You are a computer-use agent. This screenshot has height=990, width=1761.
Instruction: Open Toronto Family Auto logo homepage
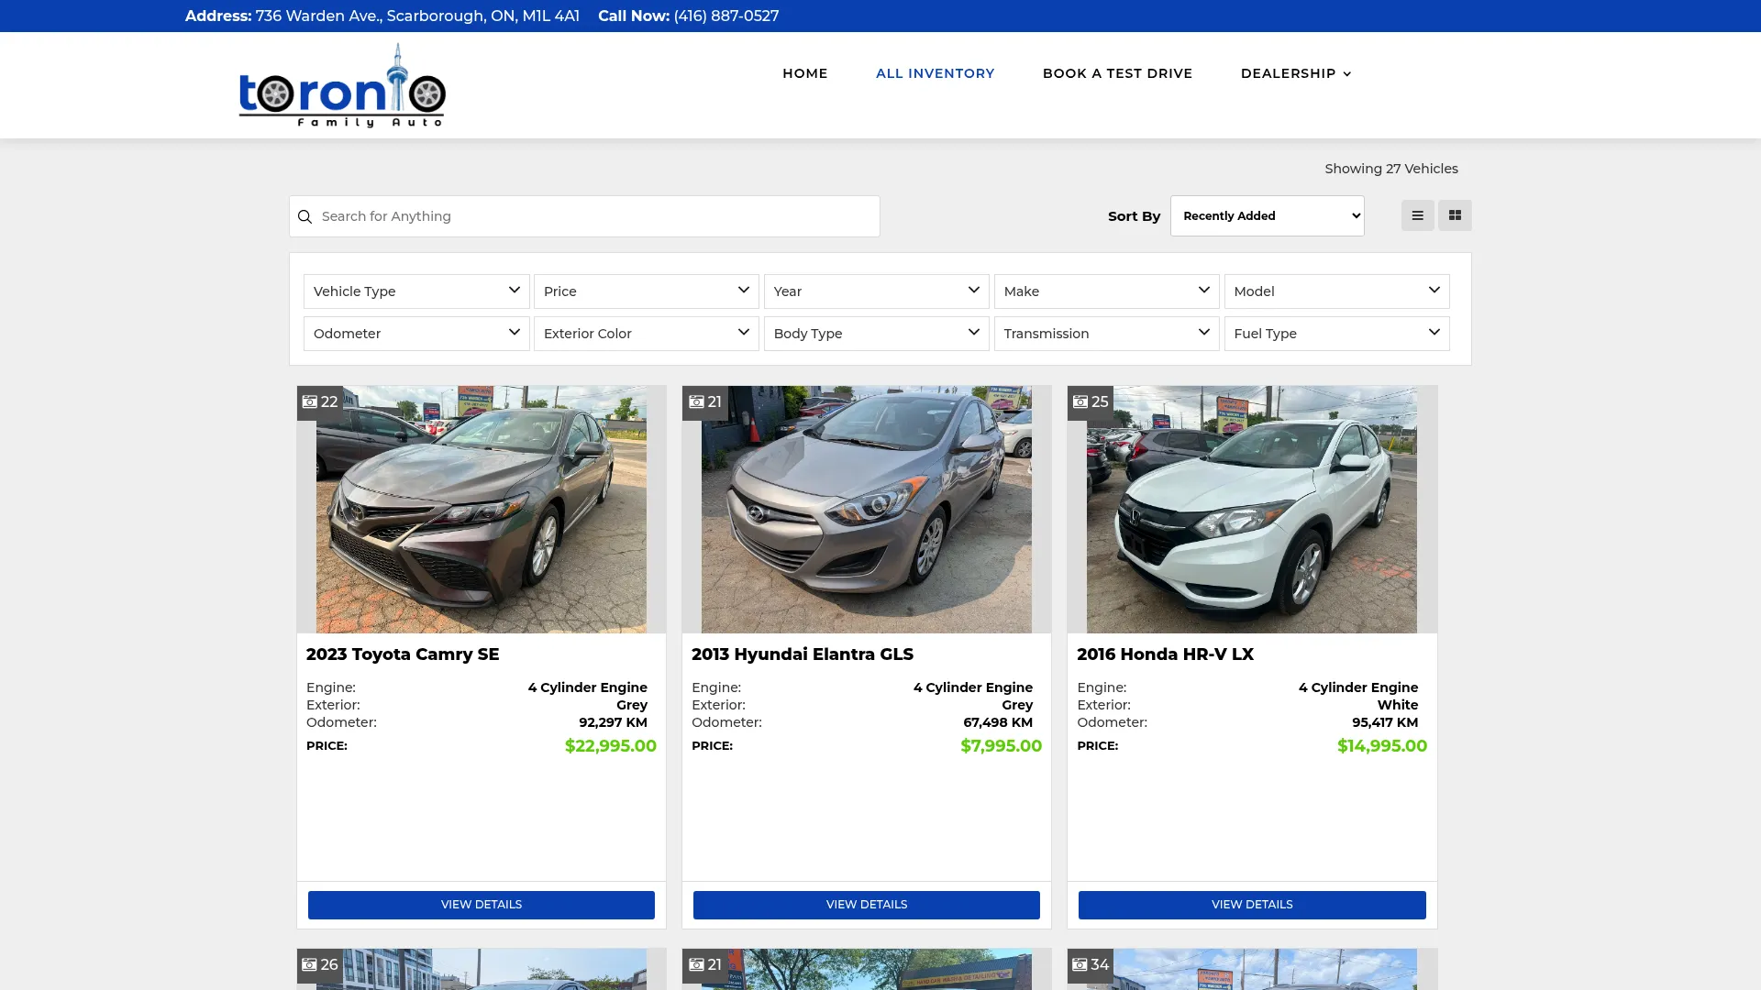(342, 85)
